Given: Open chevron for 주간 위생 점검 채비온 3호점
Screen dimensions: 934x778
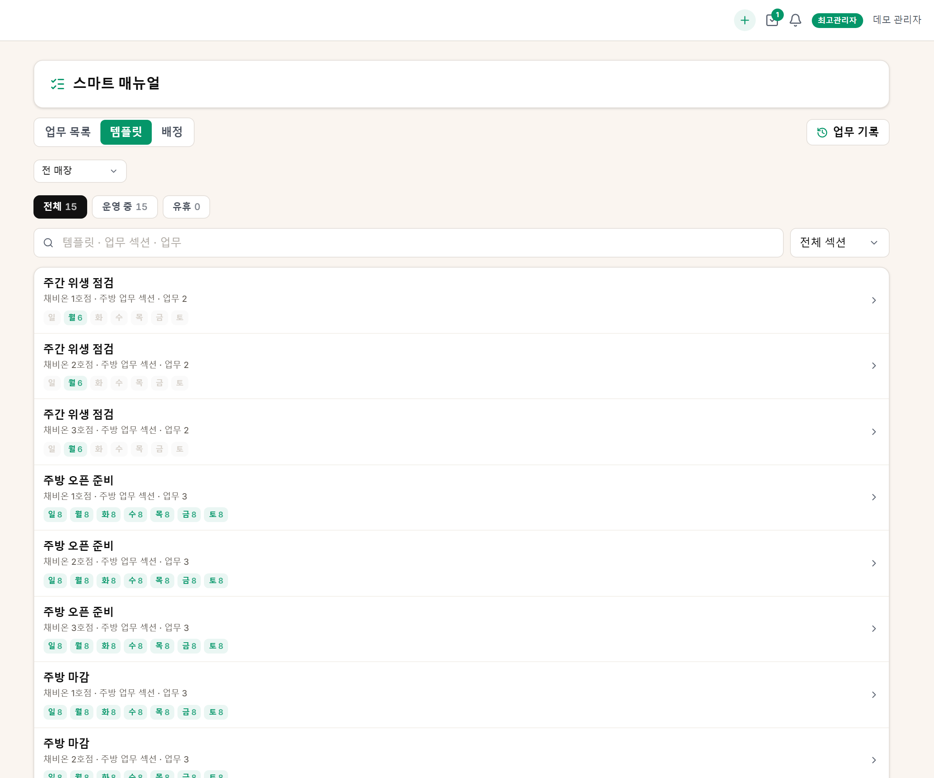Looking at the screenshot, I should (x=874, y=432).
